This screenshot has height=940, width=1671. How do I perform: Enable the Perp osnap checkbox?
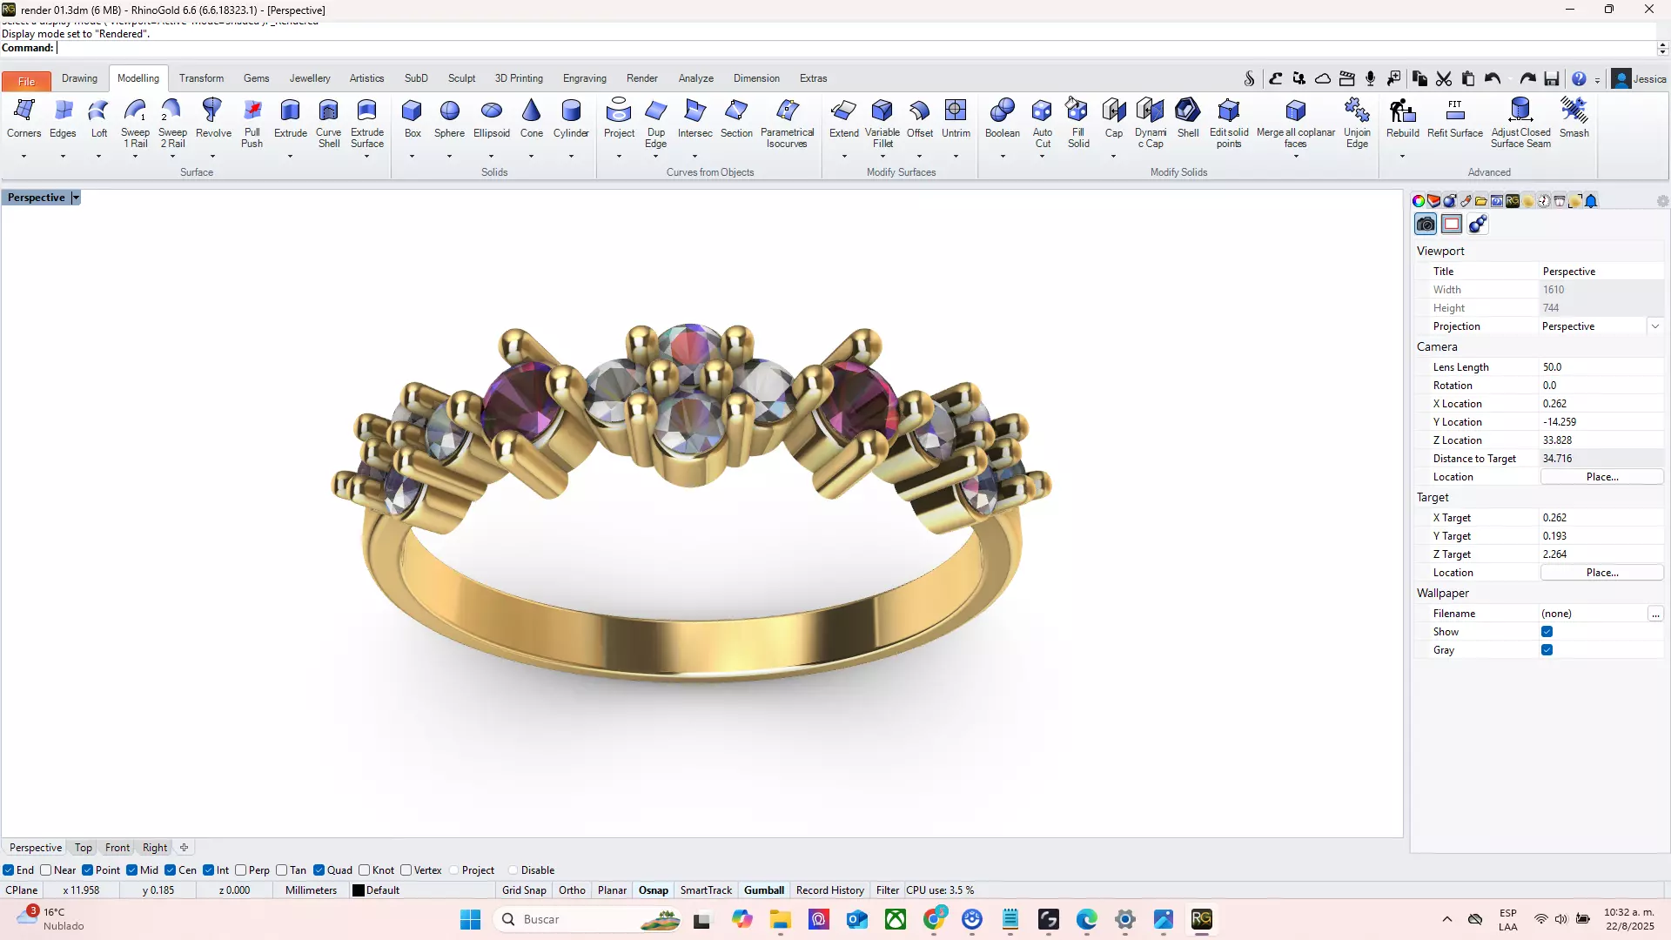point(241,870)
